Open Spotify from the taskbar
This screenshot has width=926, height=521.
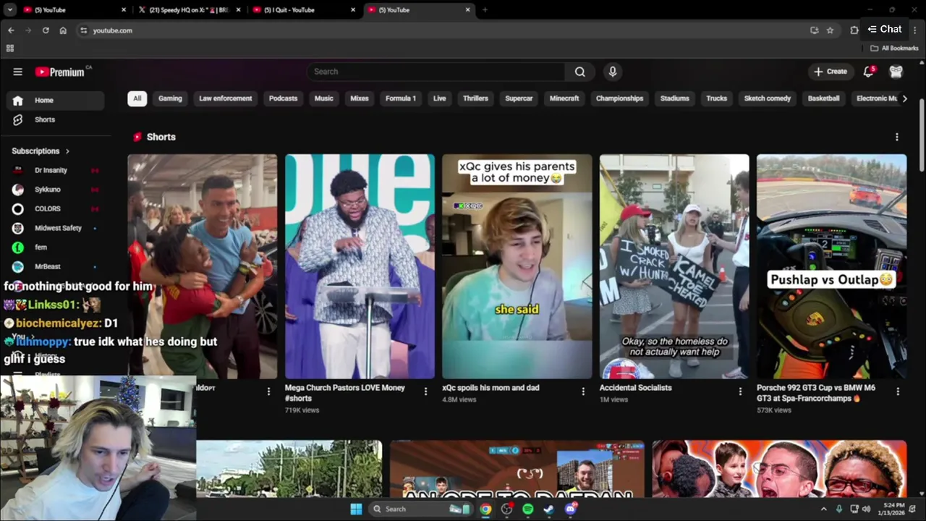click(528, 509)
